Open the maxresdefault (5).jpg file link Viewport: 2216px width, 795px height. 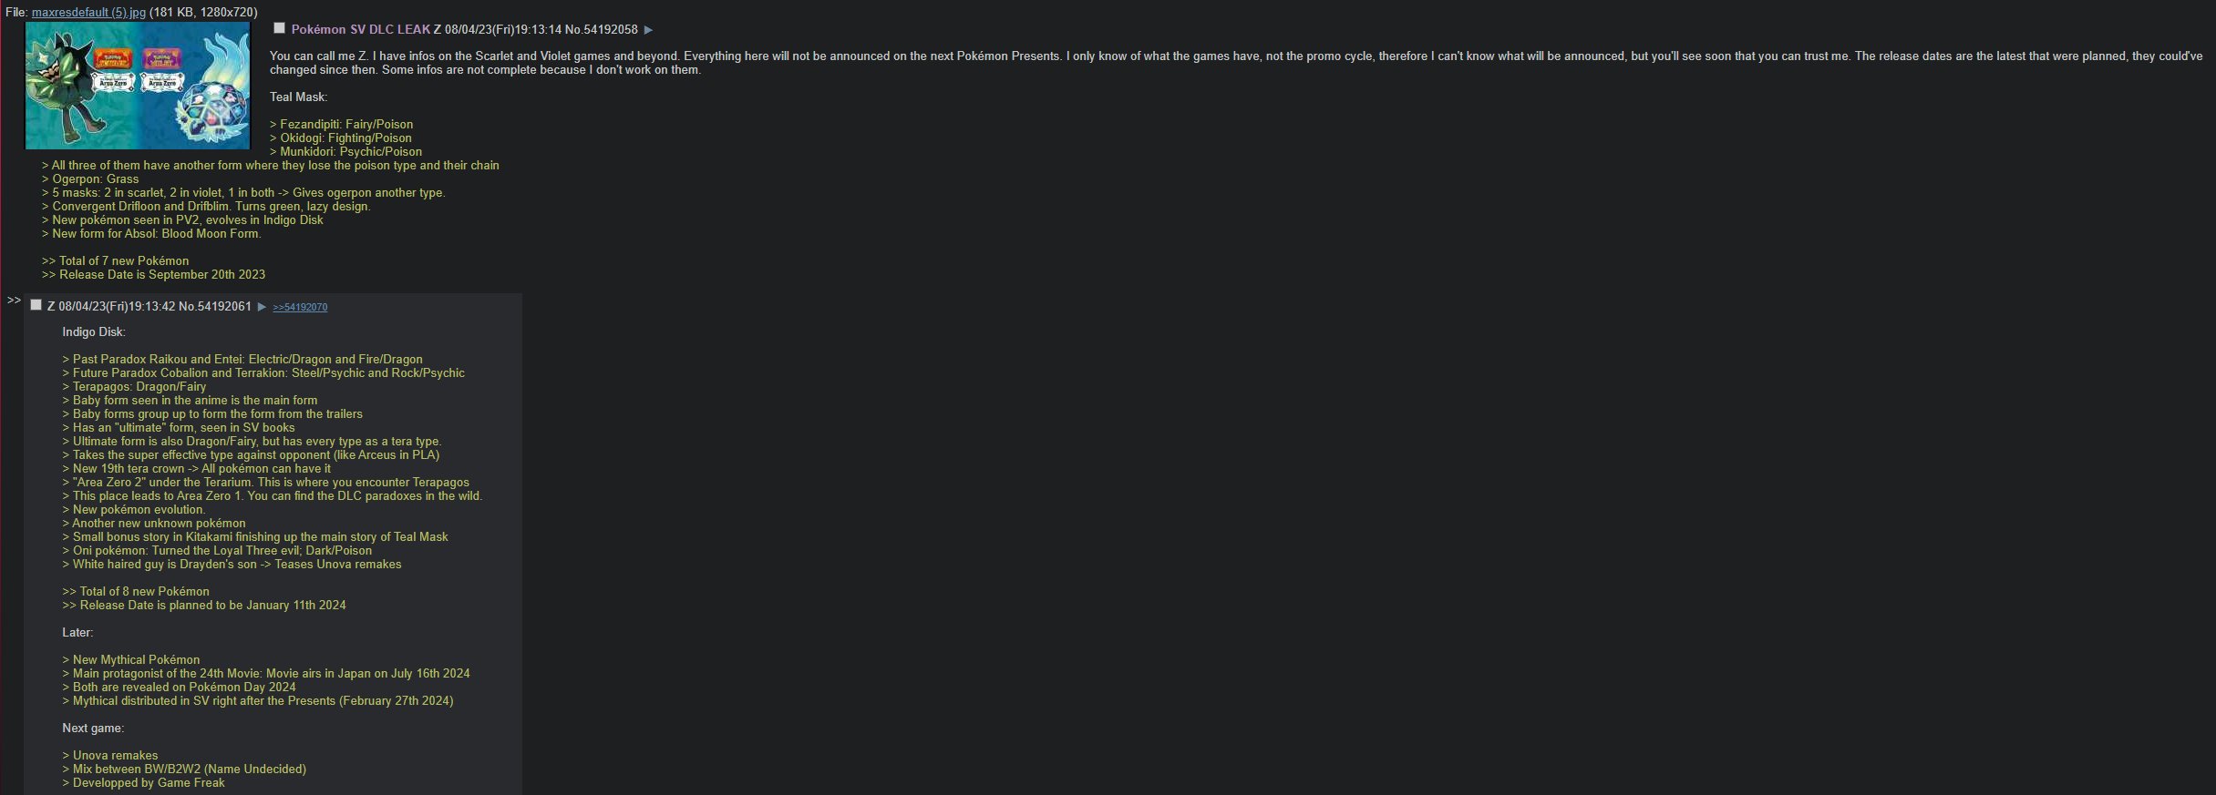click(x=88, y=13)
